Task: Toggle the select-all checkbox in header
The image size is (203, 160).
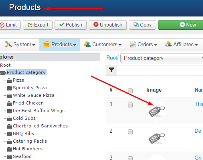Action: (130, 91)
